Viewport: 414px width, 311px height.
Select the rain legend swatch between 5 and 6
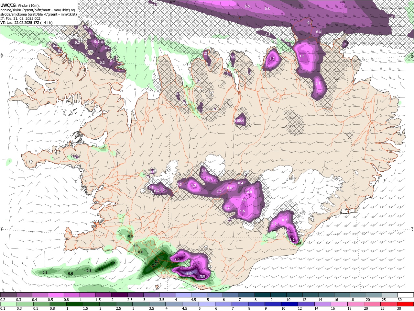pyautogui.click(x=207, y=304)
